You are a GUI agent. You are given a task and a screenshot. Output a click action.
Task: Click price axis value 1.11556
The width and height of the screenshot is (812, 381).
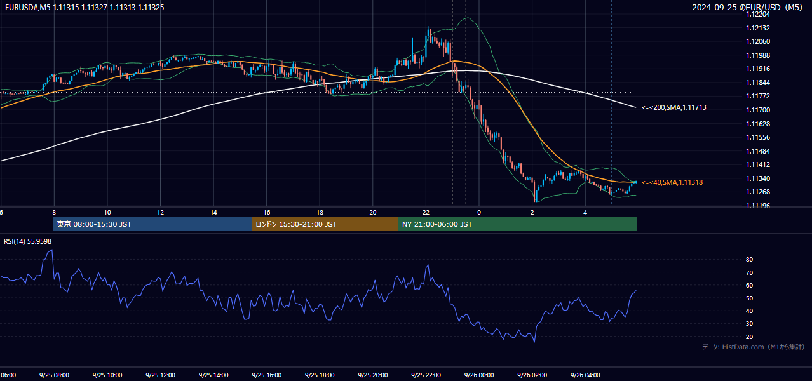758,137
